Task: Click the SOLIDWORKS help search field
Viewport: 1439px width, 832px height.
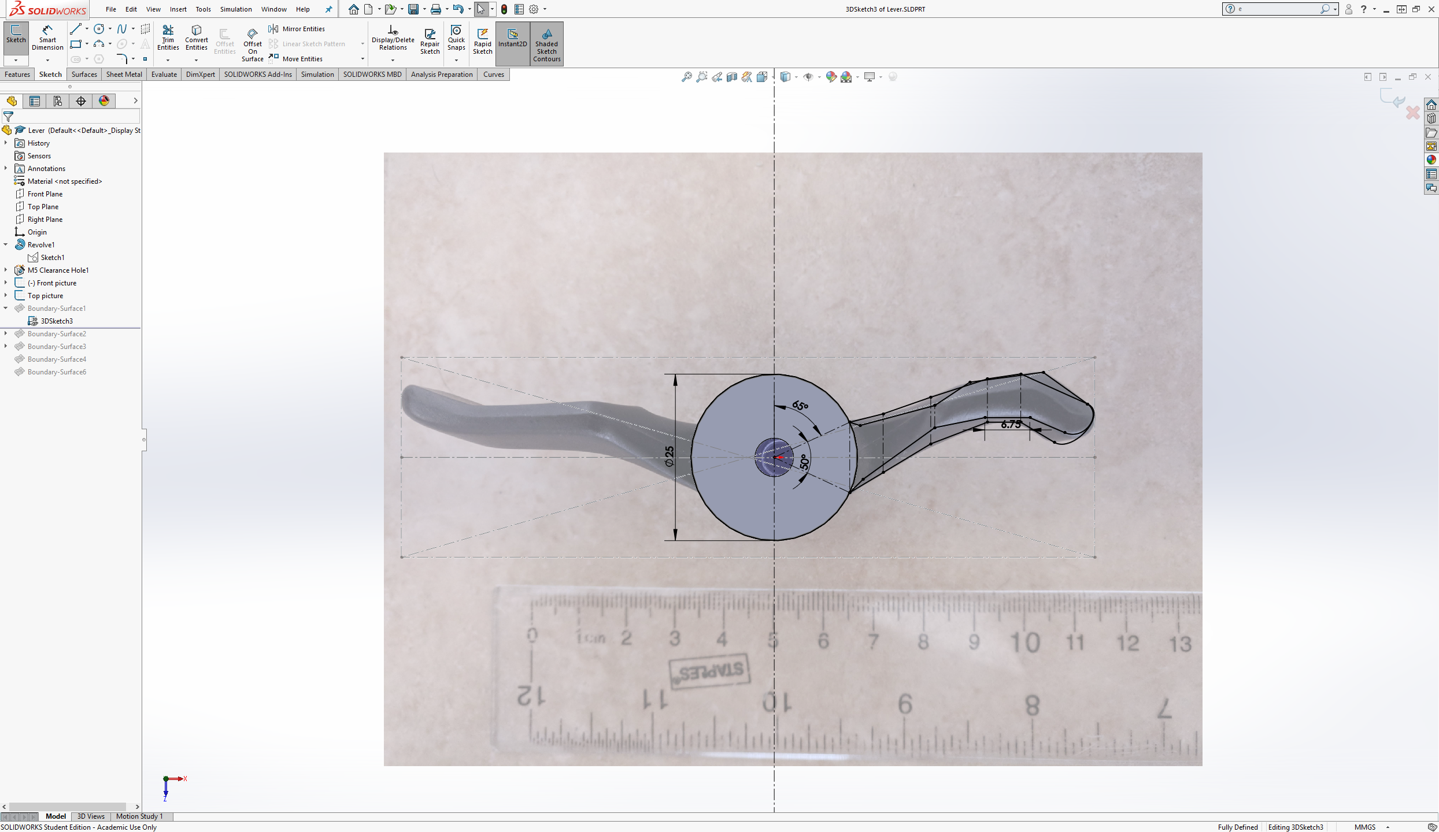Action: click(1277, 9)
